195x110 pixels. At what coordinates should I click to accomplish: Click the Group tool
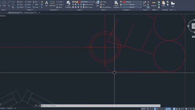pos(144,3)
